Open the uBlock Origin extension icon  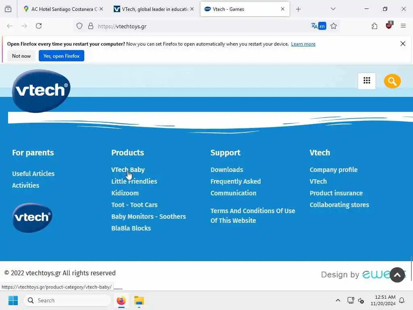tap(389, 25)
